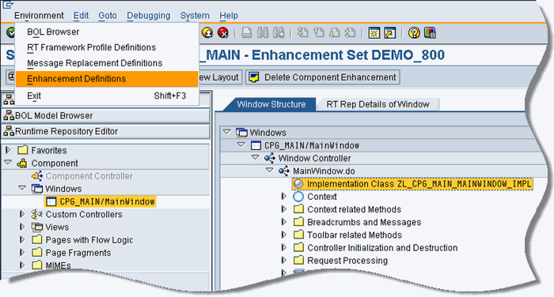Click the yellow Exit toolbar icon
Screen dimensions: 554x297
[x=207, y=33]
